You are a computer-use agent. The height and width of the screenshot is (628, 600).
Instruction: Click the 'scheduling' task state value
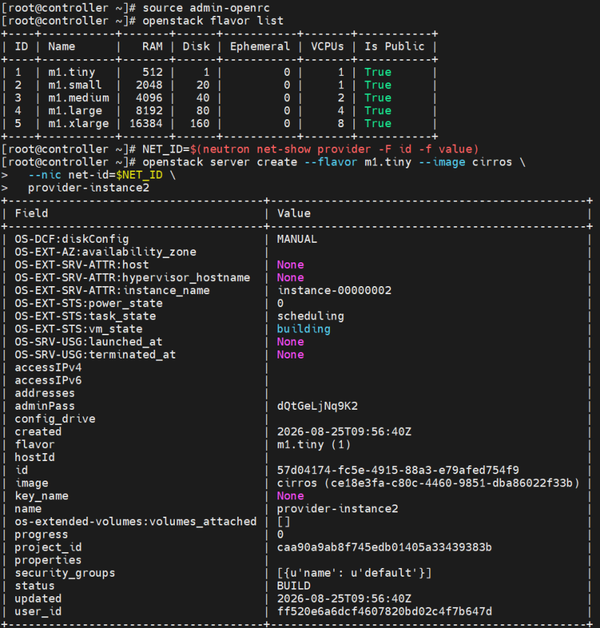pos(310,316)
